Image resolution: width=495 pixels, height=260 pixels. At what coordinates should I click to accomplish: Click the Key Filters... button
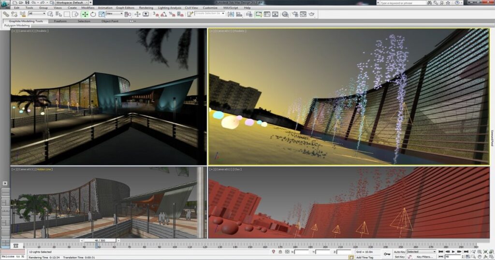(x=424, y=257)
